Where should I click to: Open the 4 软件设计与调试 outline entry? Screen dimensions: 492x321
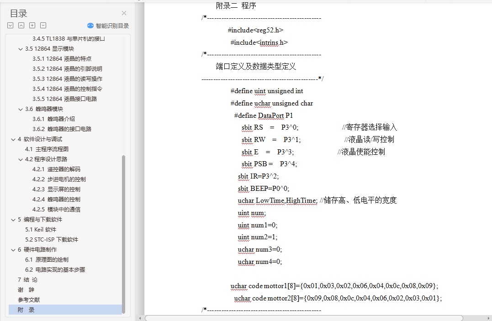click(40, 139)
